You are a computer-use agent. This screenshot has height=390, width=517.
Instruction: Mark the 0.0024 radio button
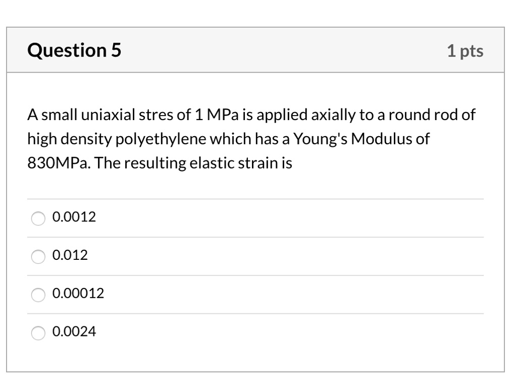(38, 332)
